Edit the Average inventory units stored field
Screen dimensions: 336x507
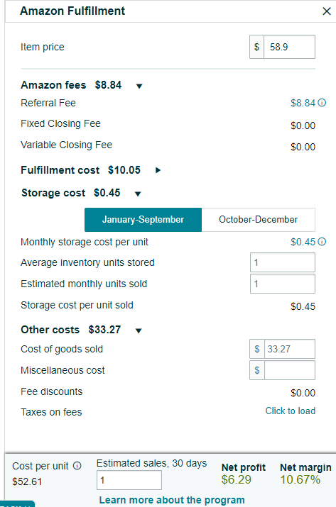283,262
